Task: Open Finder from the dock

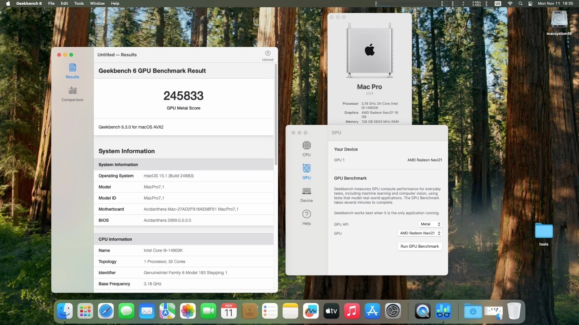Action: coord(65,311)
